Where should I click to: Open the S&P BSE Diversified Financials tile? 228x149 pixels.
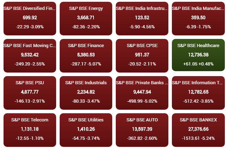(x=30, y=18)
